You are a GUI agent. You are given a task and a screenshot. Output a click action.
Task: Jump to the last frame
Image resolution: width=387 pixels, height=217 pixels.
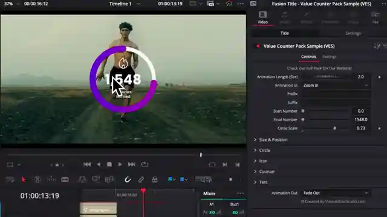click(132, 165)
